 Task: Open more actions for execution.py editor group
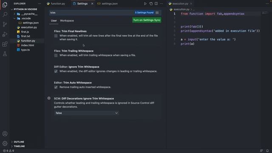pos(267,4)
